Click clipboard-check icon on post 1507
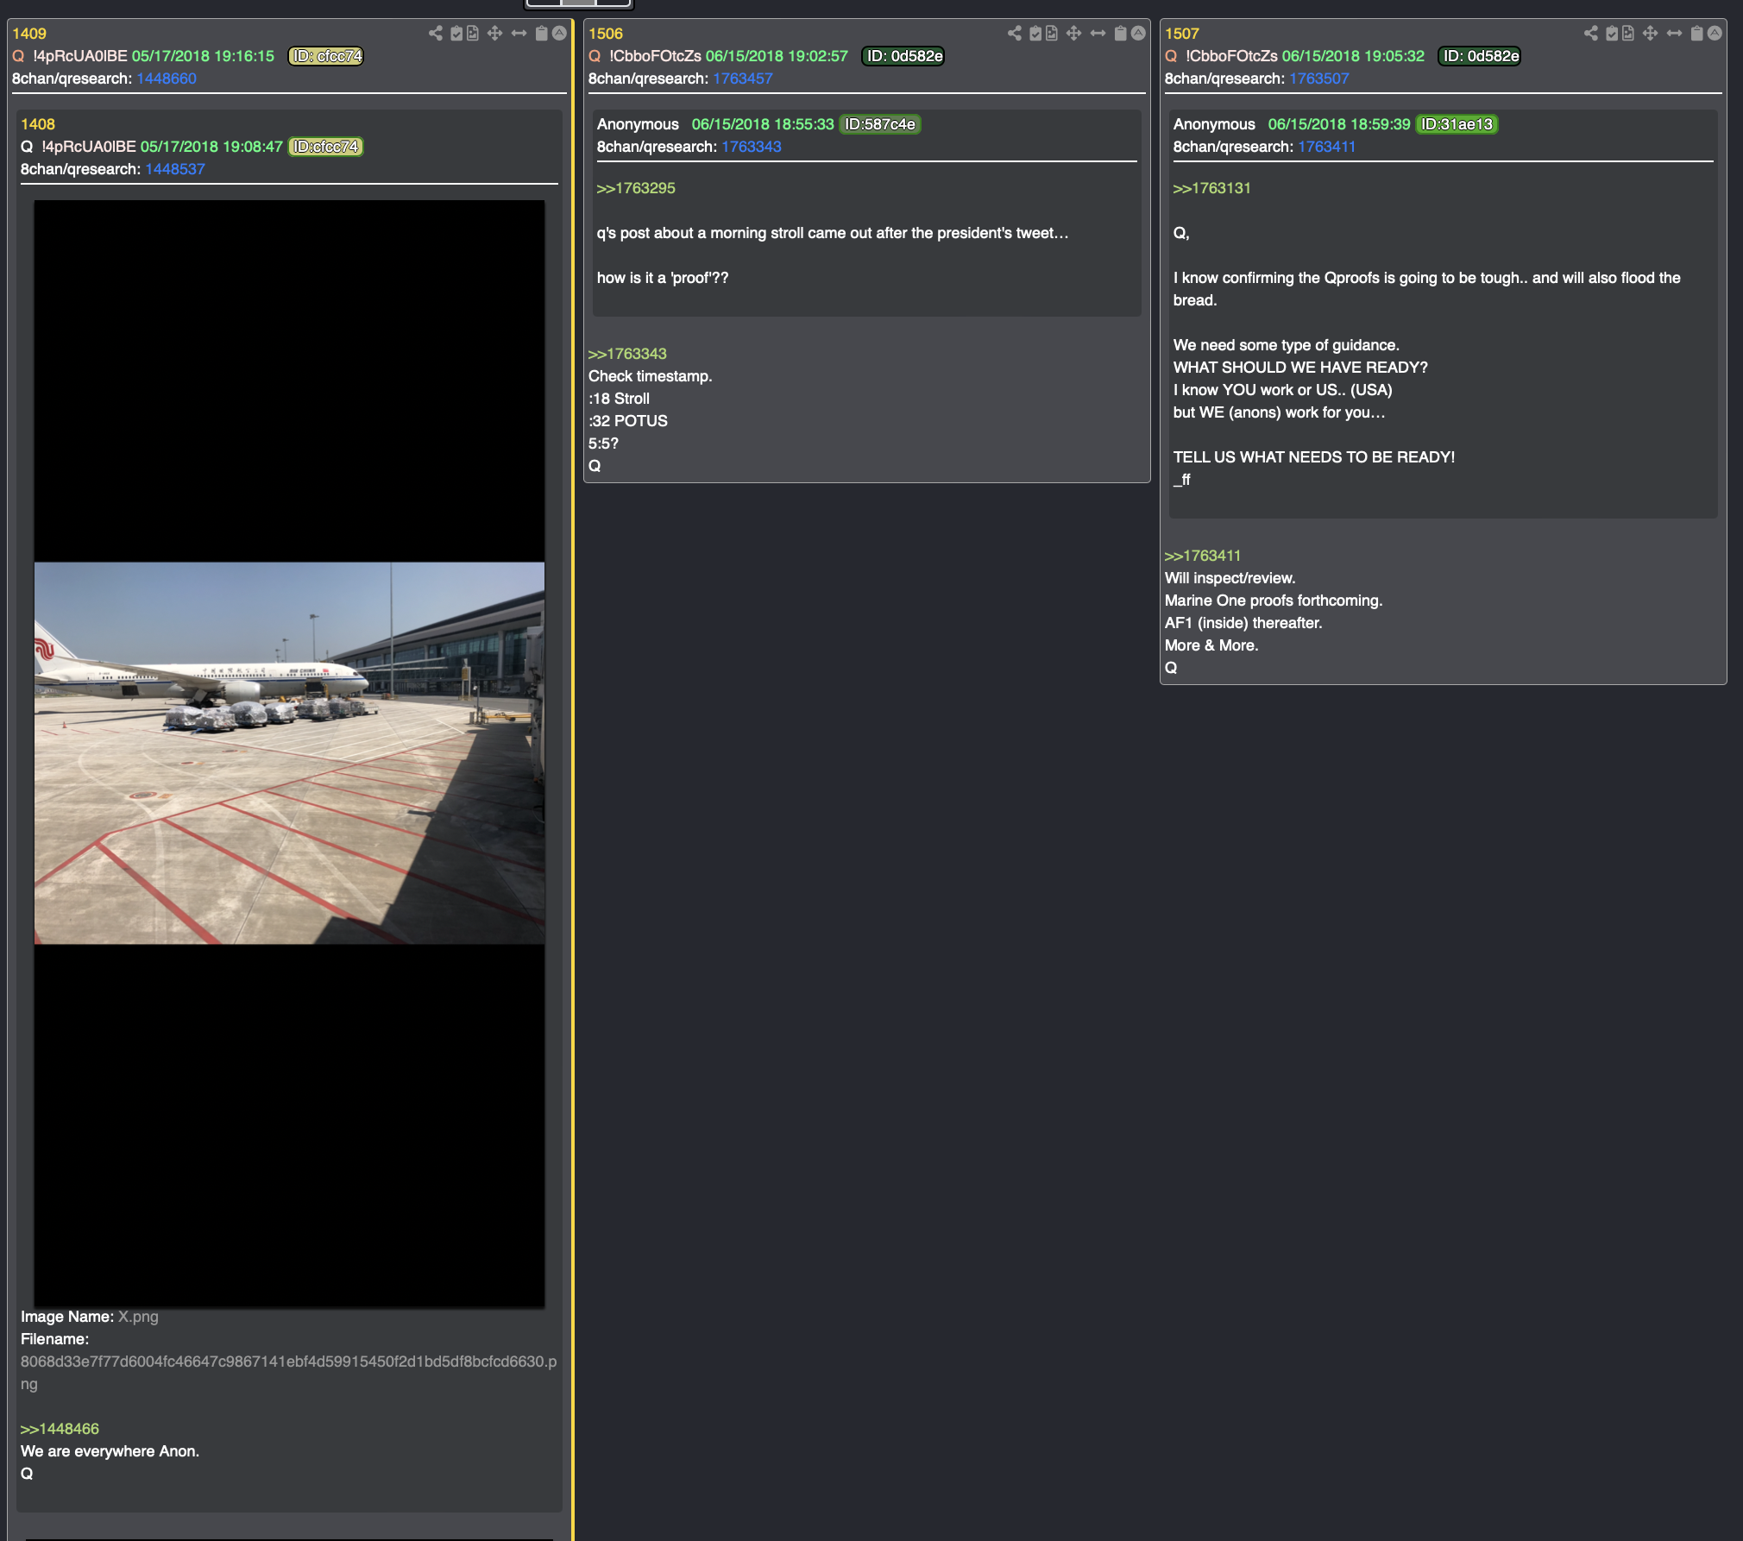 (x=1612, y=33)
